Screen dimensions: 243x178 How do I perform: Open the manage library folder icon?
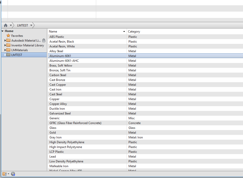(x=5, y=174)
